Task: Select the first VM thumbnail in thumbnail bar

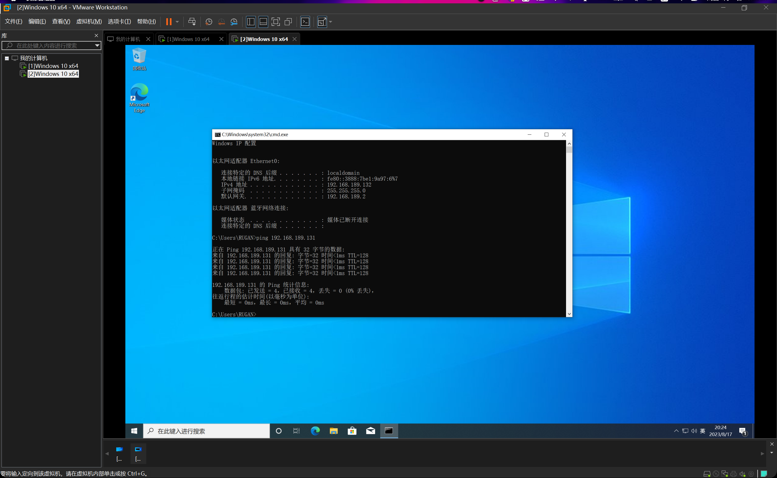Action: point(119,454)
